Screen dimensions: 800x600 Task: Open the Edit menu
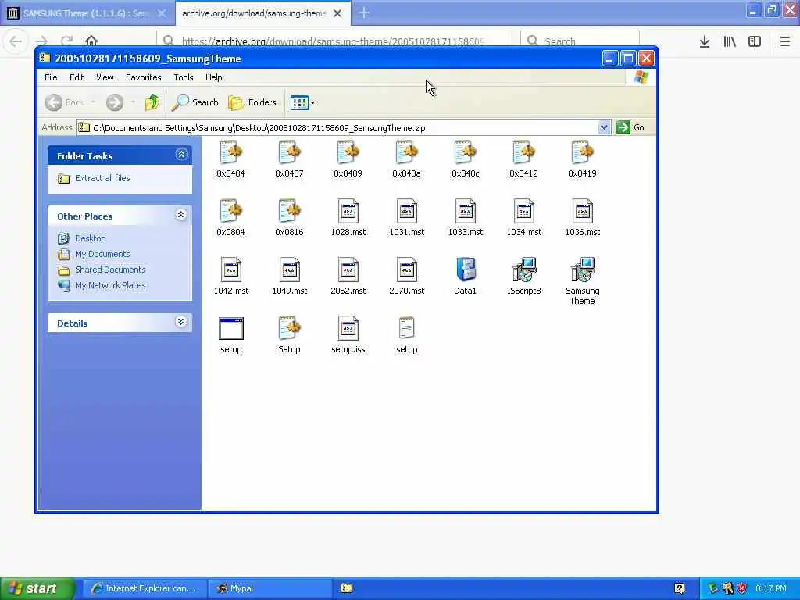[77, 77]
